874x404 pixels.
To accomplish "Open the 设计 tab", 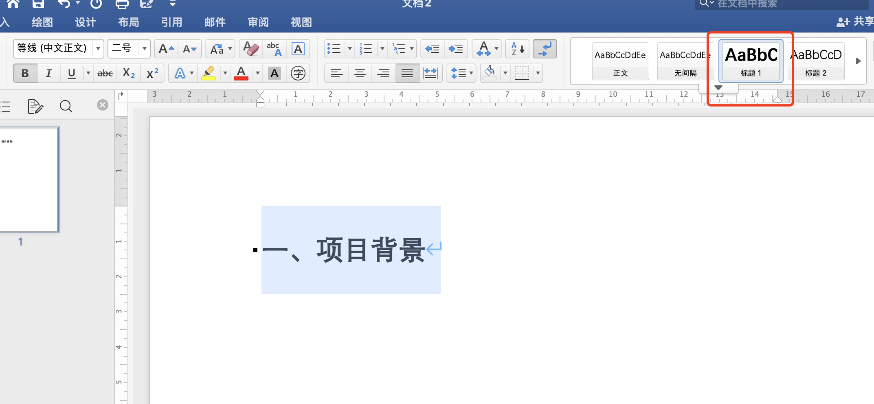I will (x=86, y=22).
